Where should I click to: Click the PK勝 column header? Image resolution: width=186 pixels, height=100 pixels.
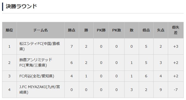pyautogui.click(x=101, y=30)
